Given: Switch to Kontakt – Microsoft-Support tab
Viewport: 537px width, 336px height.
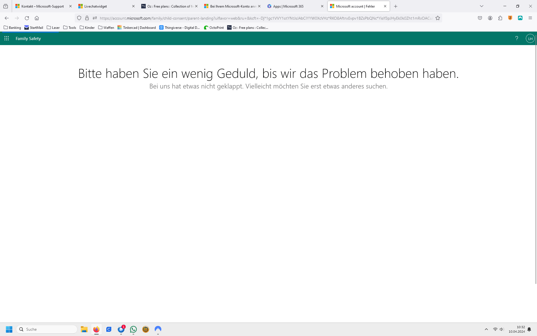Looking at the screenshot, I should [x=43, y=6].
